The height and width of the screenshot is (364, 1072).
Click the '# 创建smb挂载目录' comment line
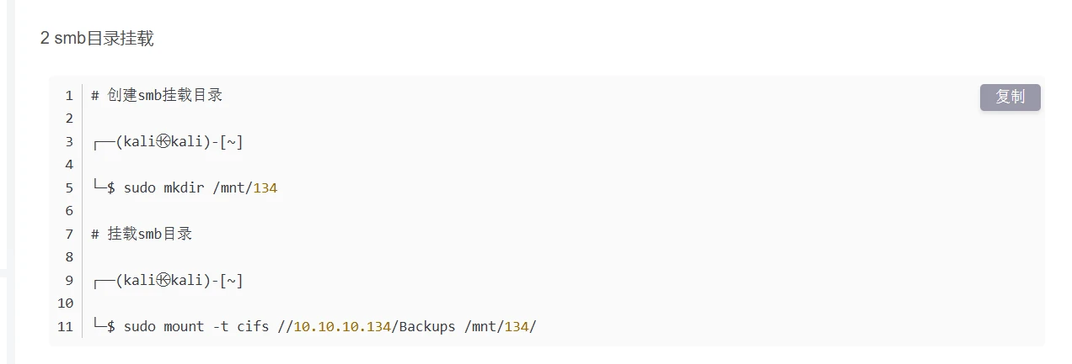(x=157, y=95)
